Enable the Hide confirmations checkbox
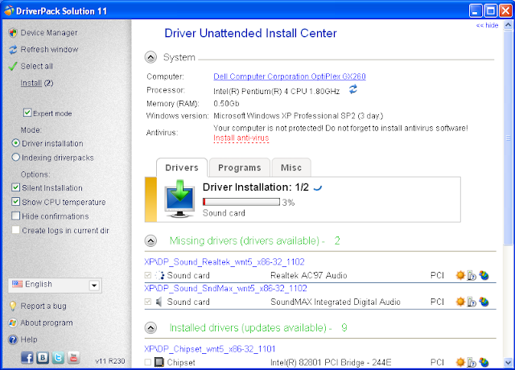 pos(15,216)
